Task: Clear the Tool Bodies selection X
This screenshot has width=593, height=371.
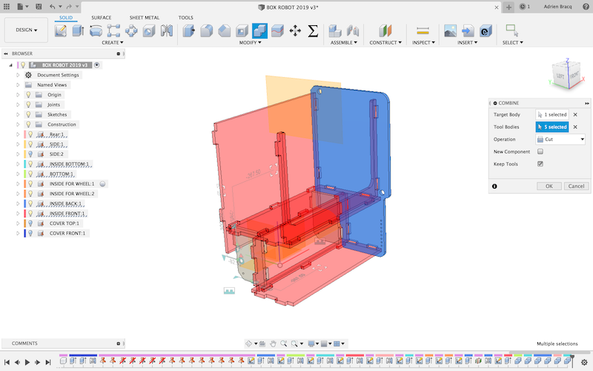Action: tap(575, 127)
